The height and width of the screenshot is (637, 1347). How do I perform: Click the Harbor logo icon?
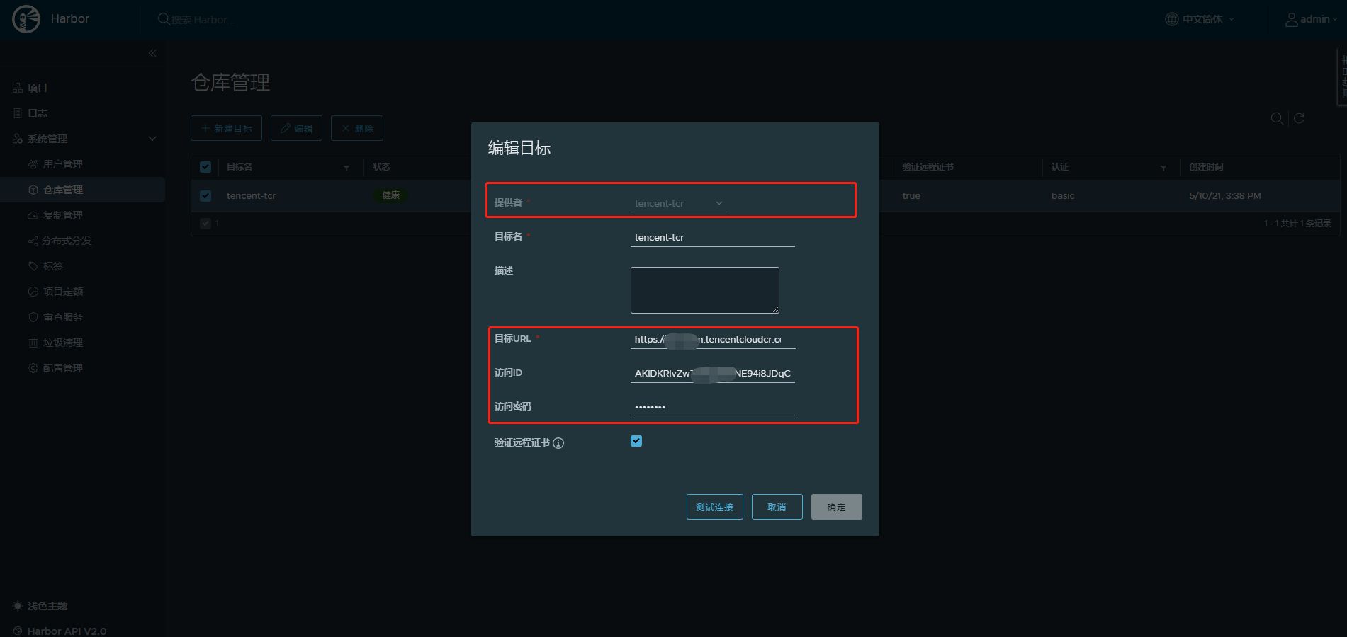pyautogui.click(x=26, y=19)
